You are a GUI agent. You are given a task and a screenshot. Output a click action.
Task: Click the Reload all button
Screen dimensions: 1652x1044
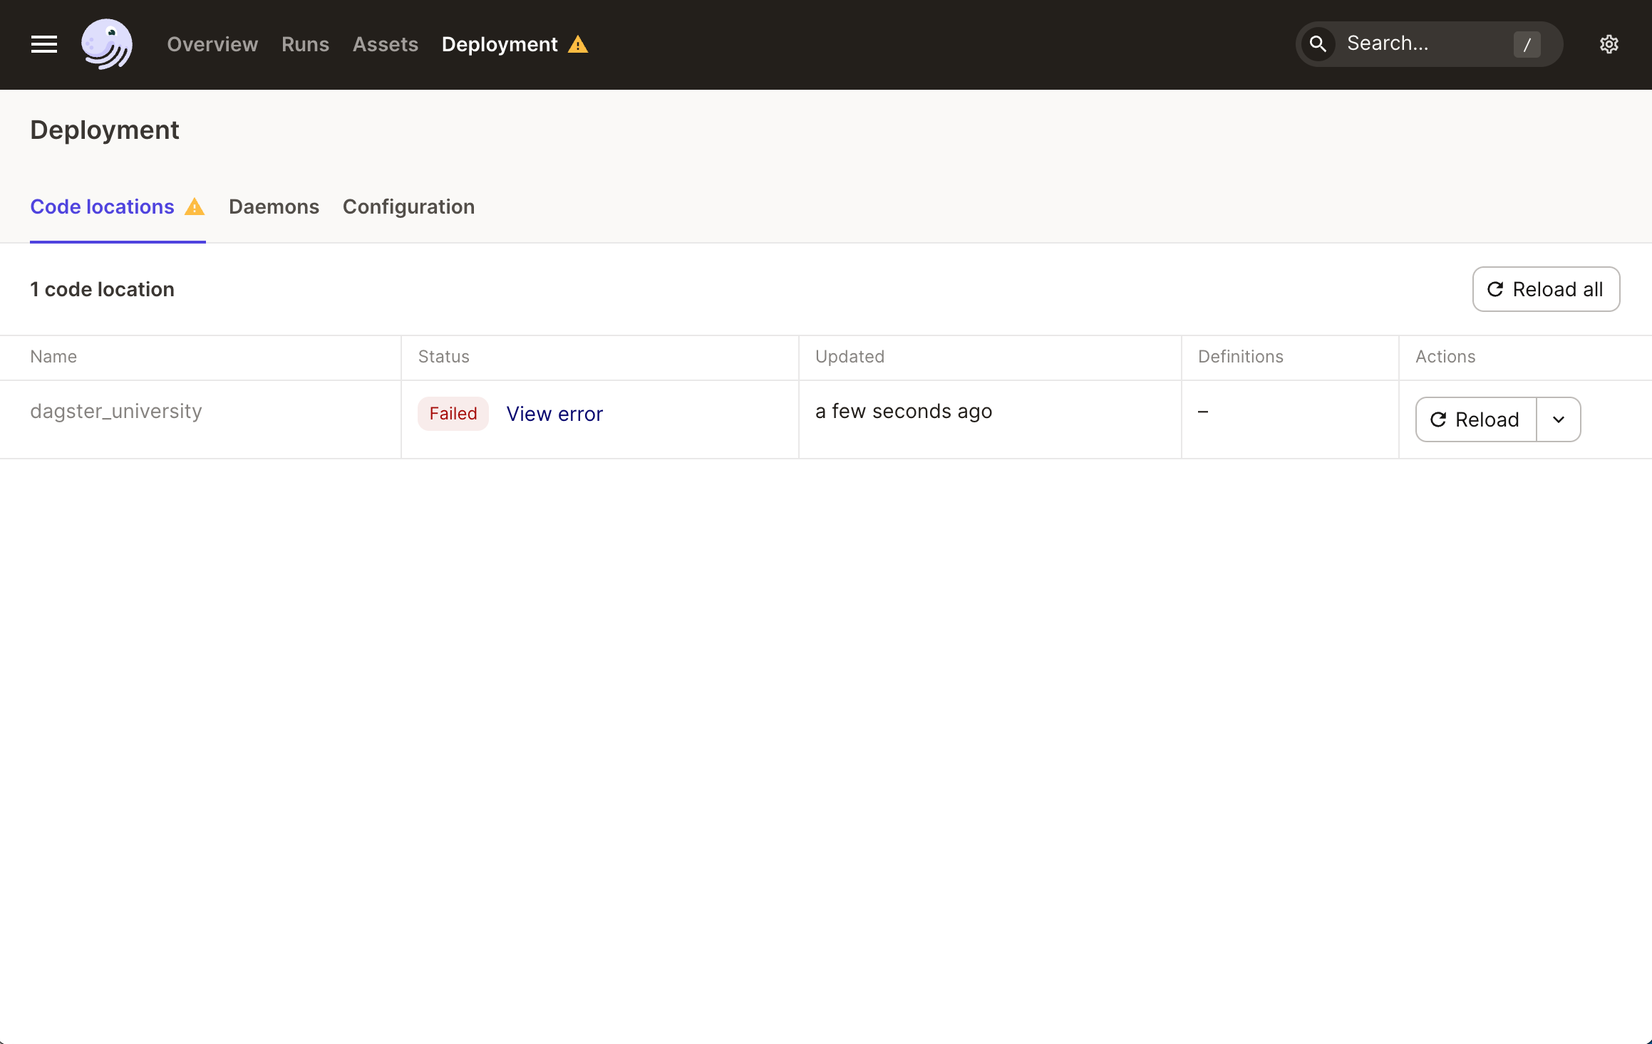coord(1546,289)
